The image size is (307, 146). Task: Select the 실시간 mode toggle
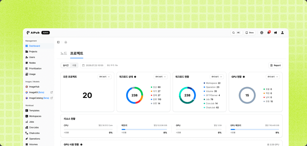coord(66,65)
